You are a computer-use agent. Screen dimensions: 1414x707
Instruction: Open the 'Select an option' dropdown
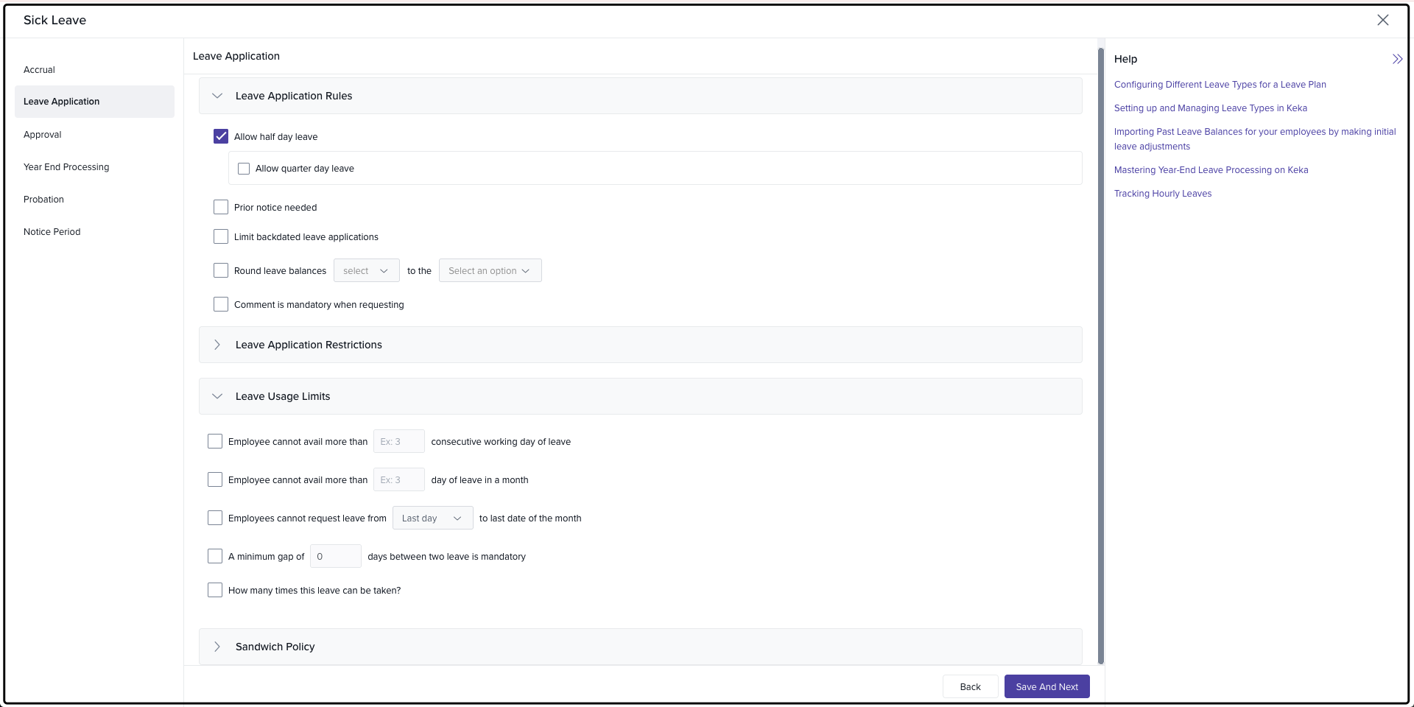click(x=490, y=270)
